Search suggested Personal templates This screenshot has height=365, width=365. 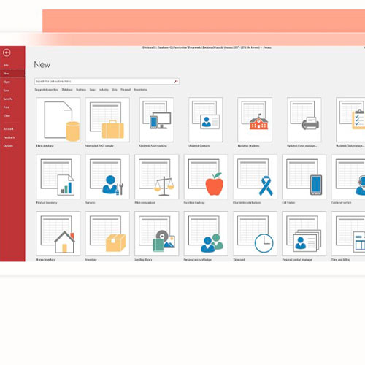(126, 90)
